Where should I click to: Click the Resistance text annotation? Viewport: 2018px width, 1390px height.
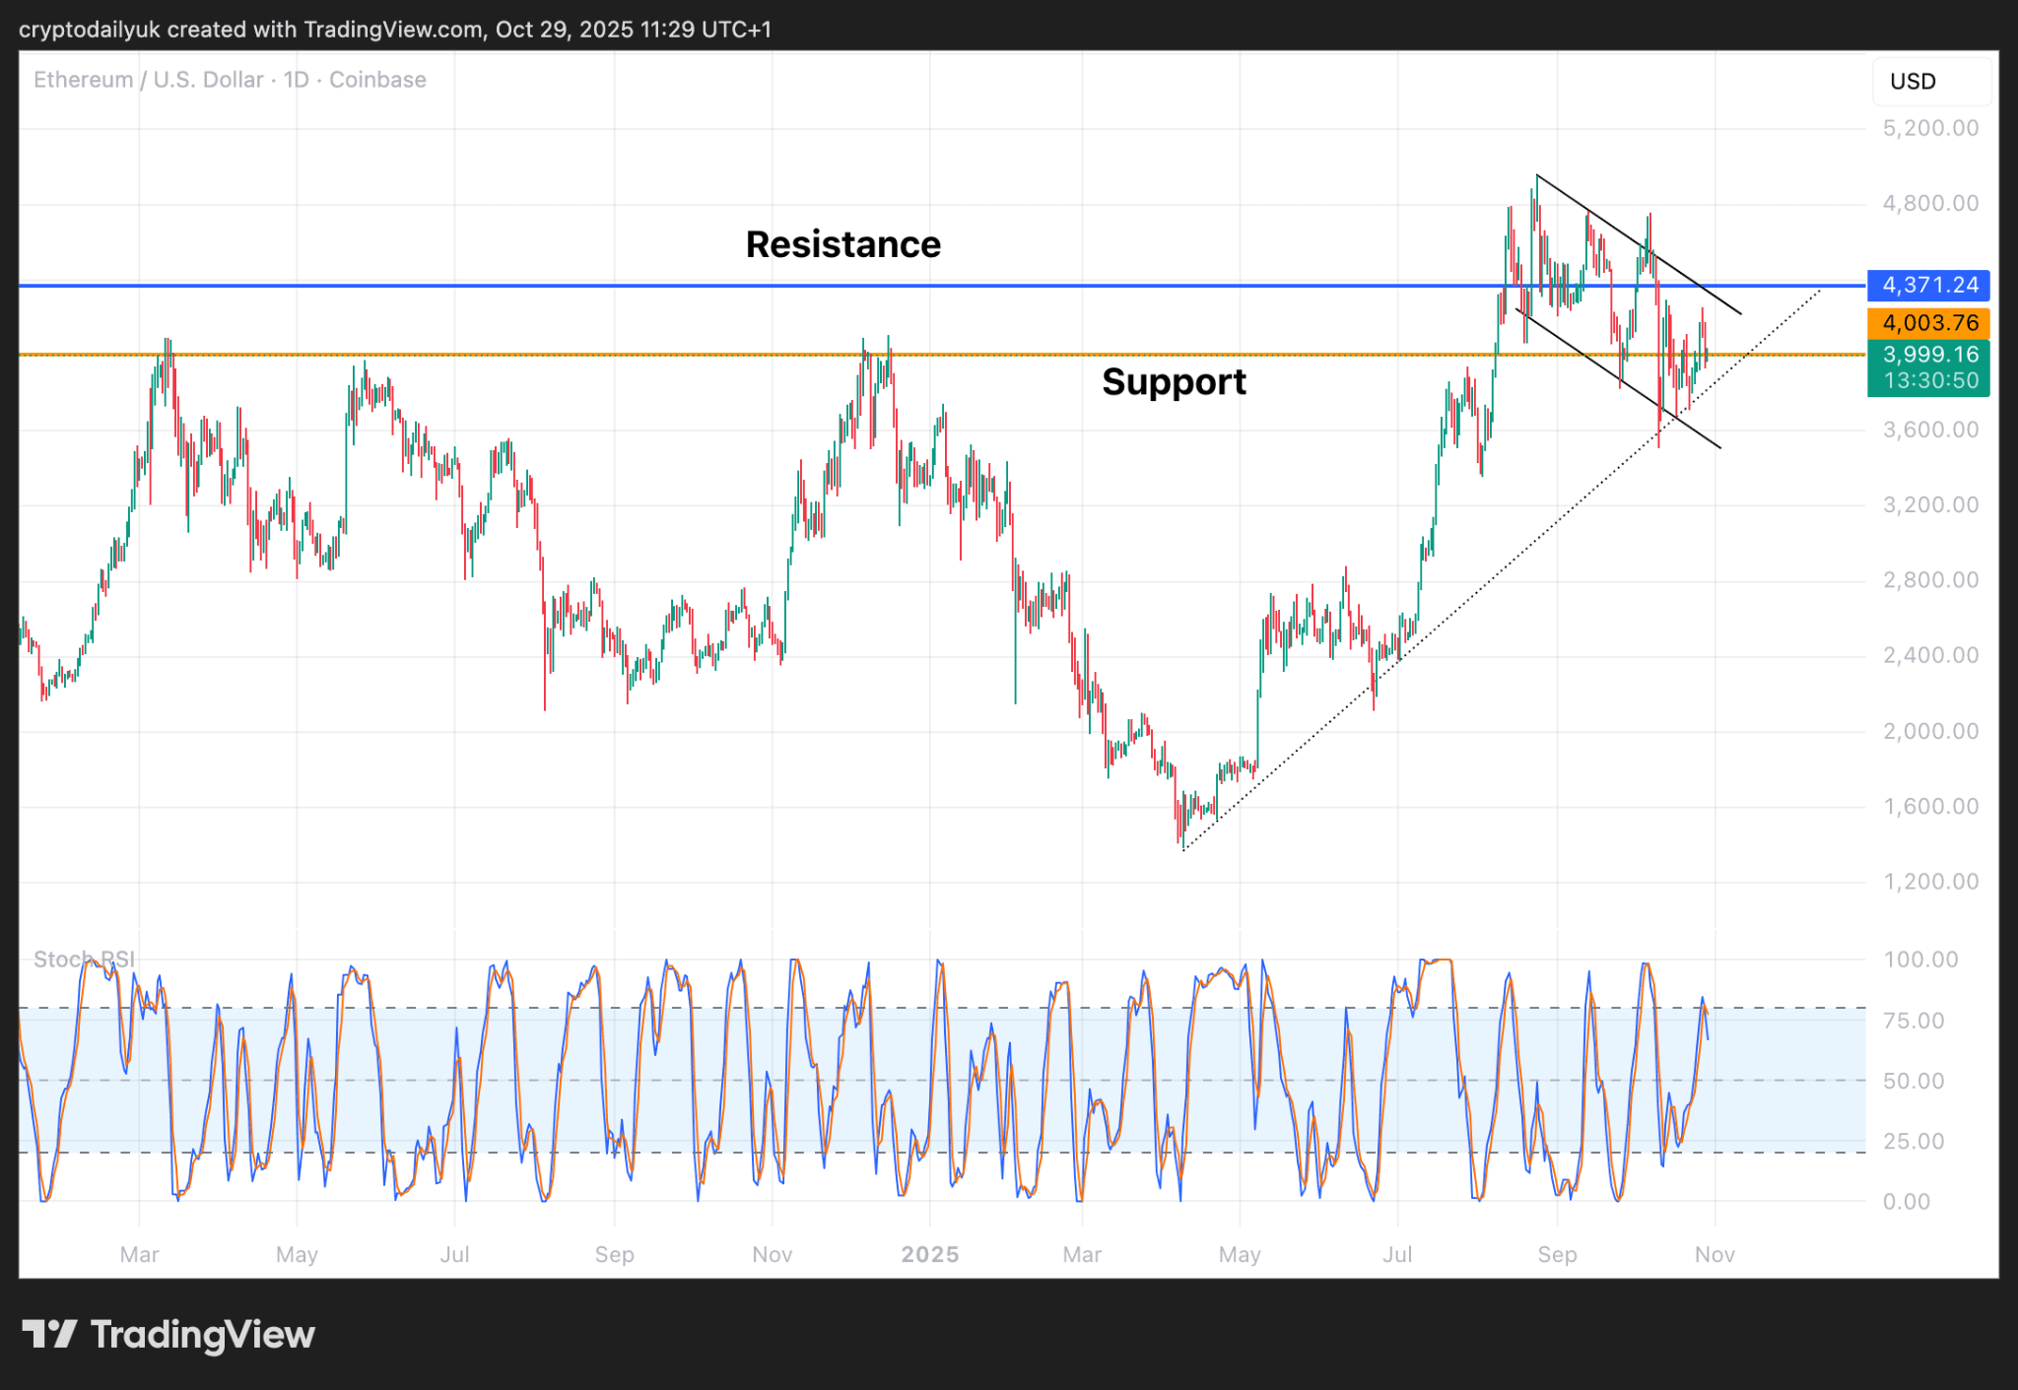coord(842,244)
